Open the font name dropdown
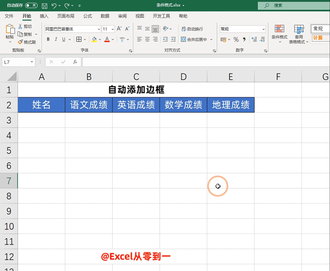 [x=99, y=29]
